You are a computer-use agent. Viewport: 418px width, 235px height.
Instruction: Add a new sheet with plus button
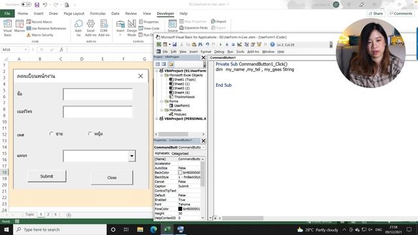(69, 215)
